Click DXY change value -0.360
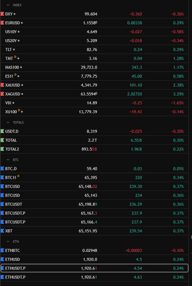Viewport: 192px width, 286px height. click(x=136, y=14)
